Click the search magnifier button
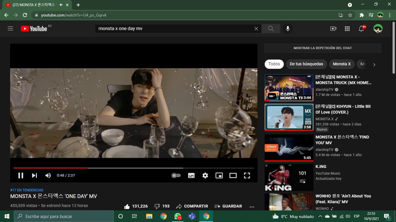Image resolution: width=396 pixels, height=222 pixels. 271,29
